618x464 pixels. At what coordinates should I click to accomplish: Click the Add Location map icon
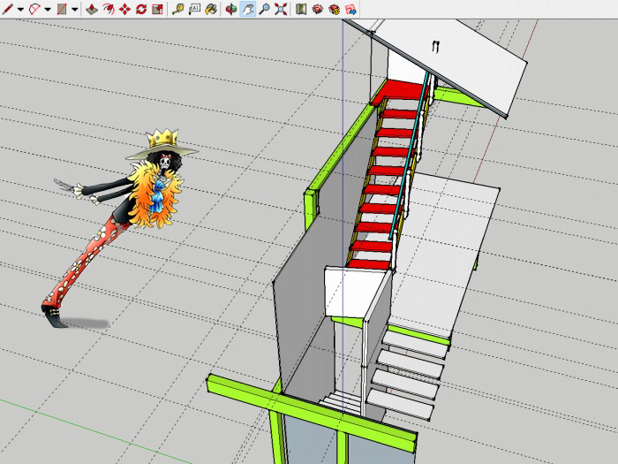click(301, 9)
